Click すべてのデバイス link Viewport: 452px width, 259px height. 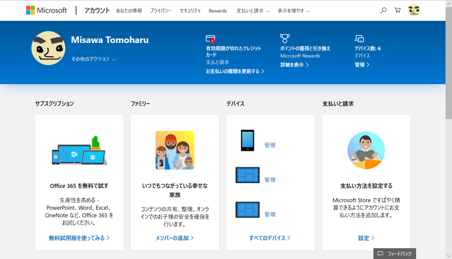(270, 238)
